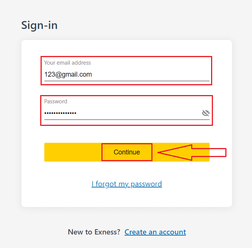Click the typed "123@gmail.com" text
The height and width of the screenshot is (248, 252).
point(68,74)
